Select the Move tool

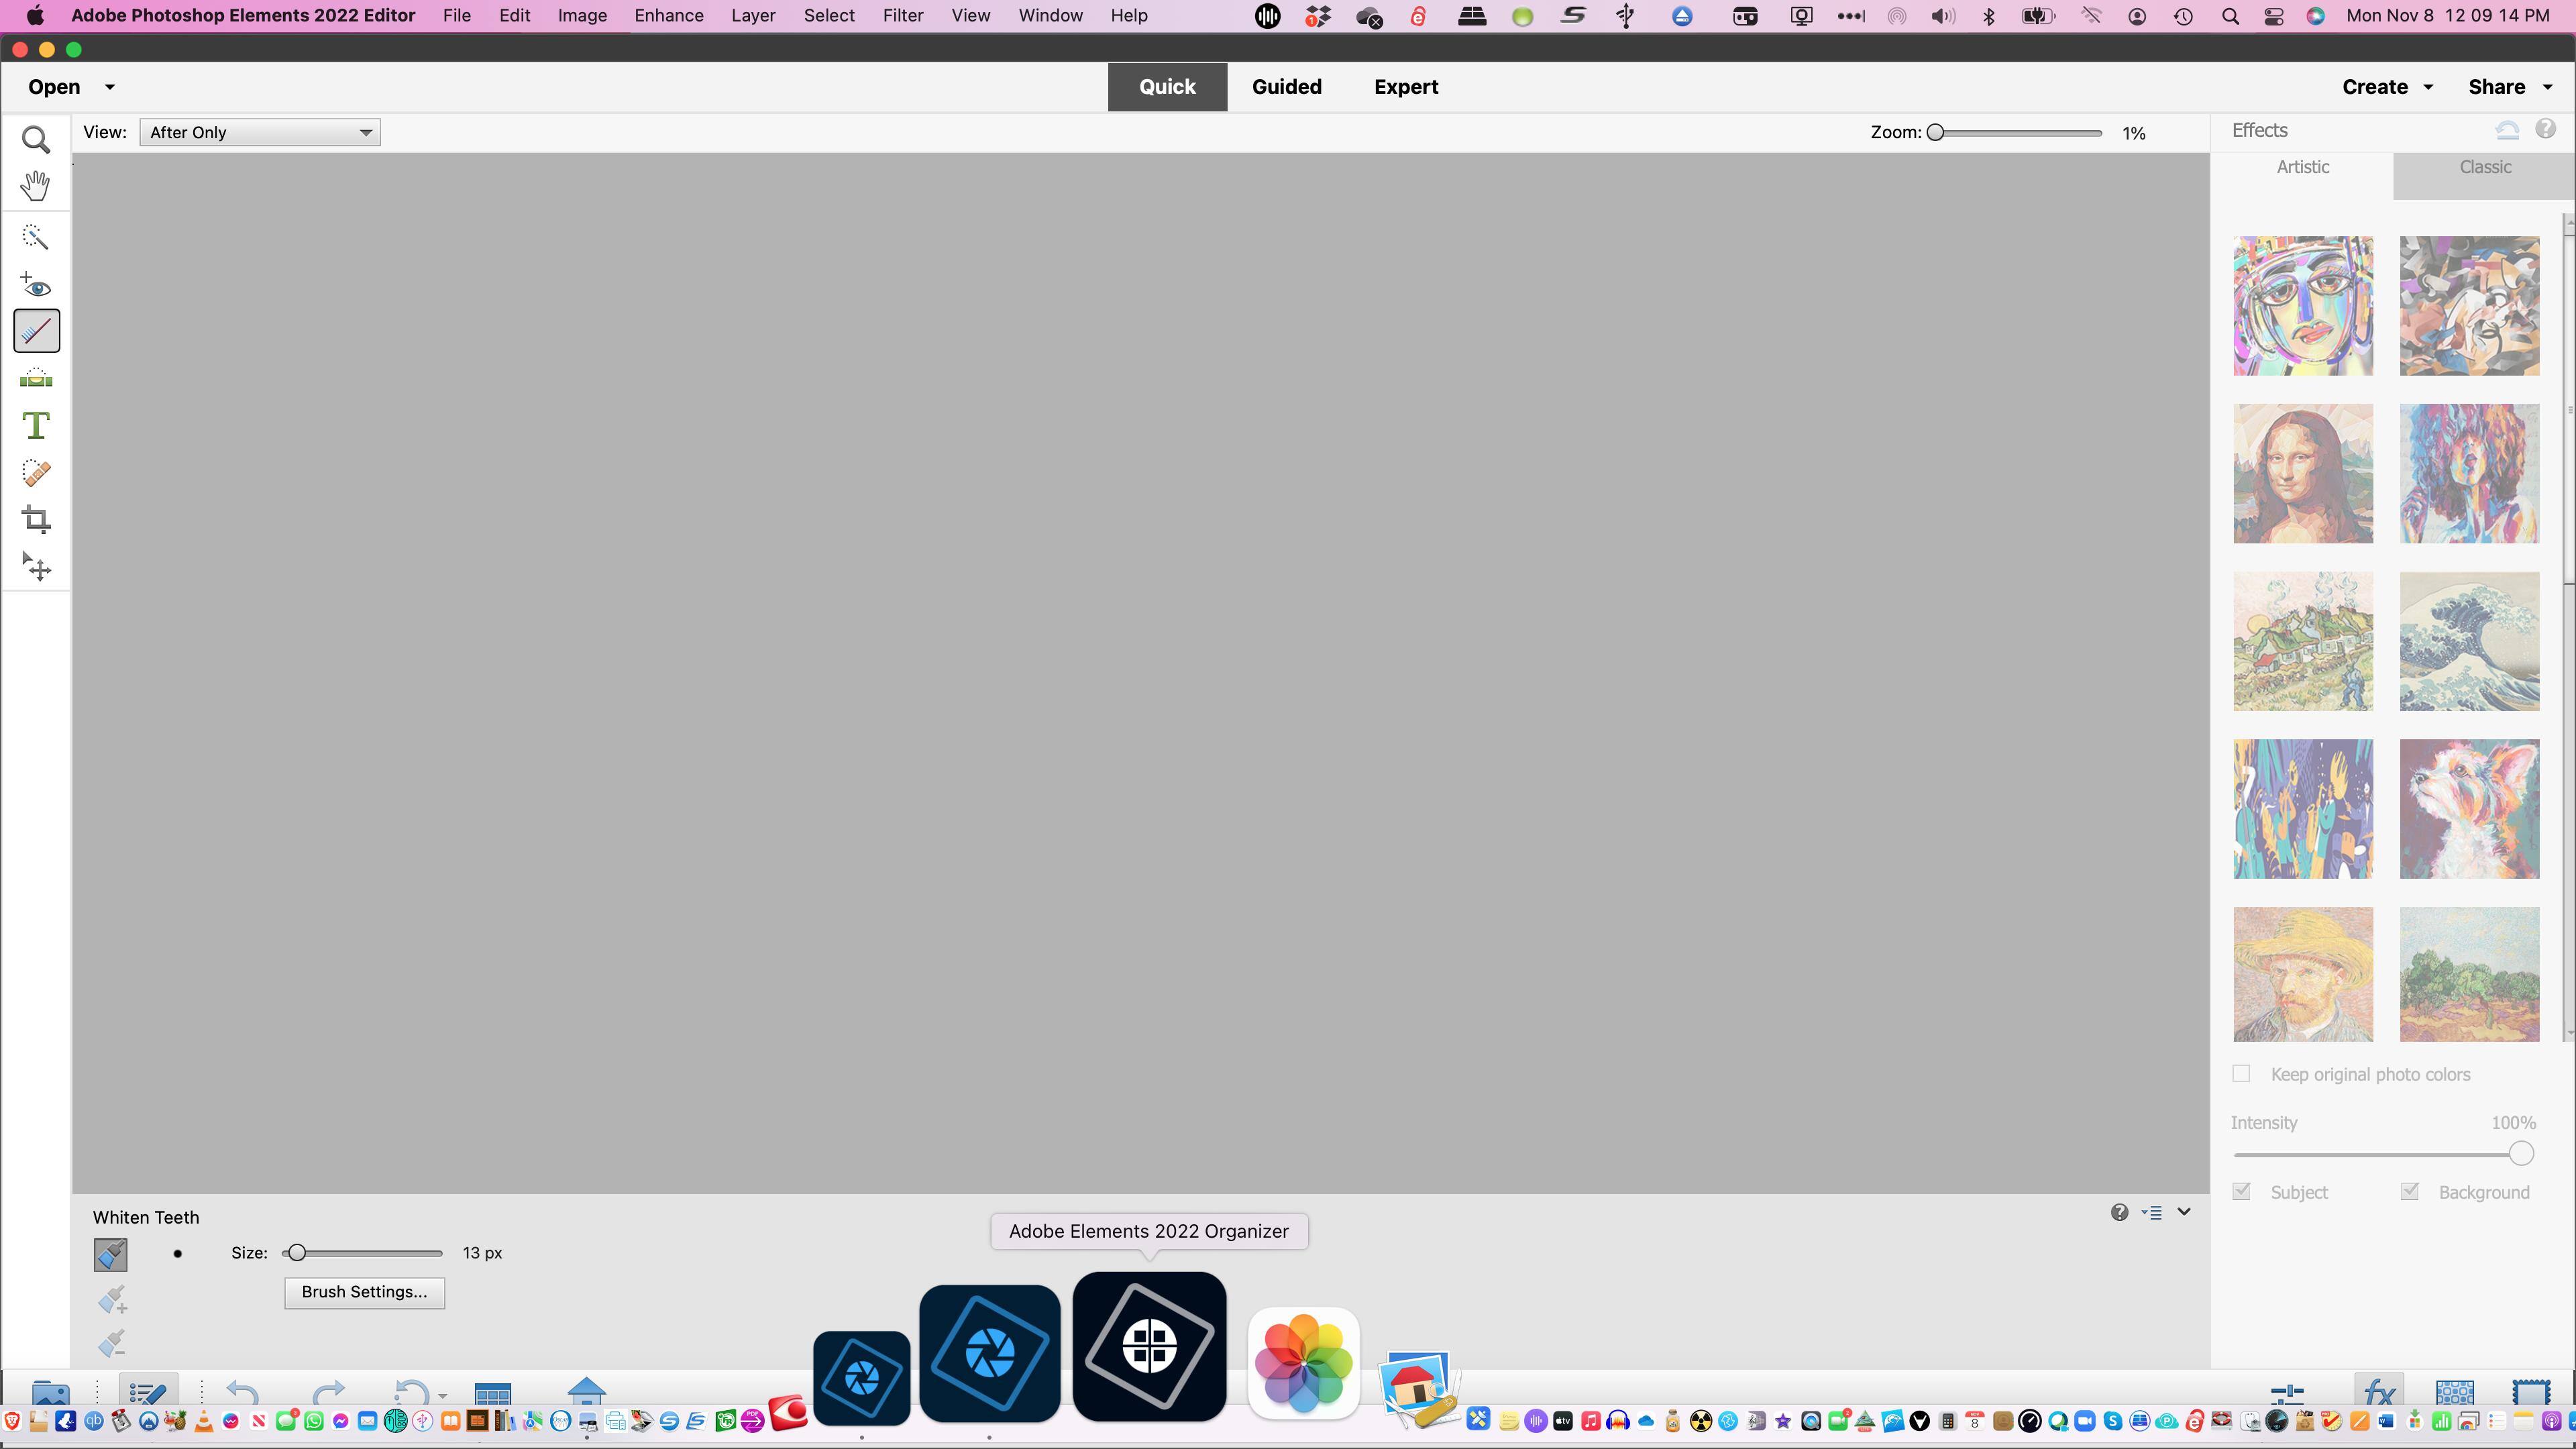[x=36, y=567]
